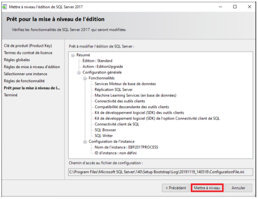Collapse the Fonctionnalités tree node

pos(85,79)
